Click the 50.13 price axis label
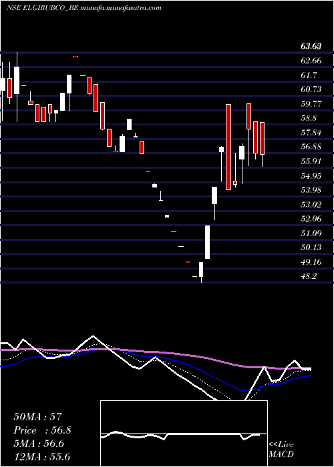 312,248
